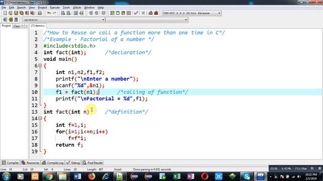The height and width of the screenshot is (181, 323).
Task: Open the Edit menu
Action: 12,8
